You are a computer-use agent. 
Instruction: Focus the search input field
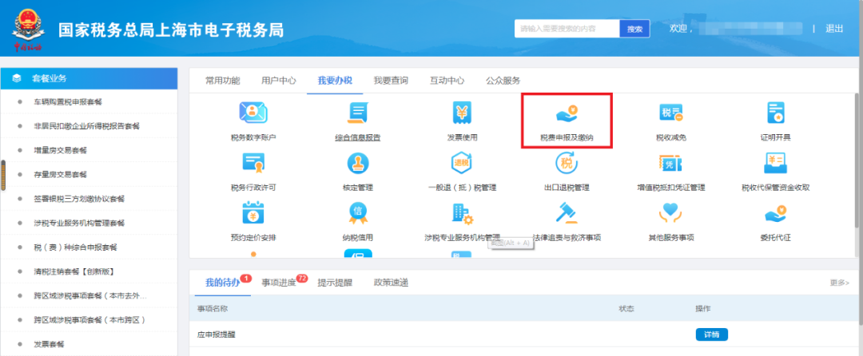567,29
